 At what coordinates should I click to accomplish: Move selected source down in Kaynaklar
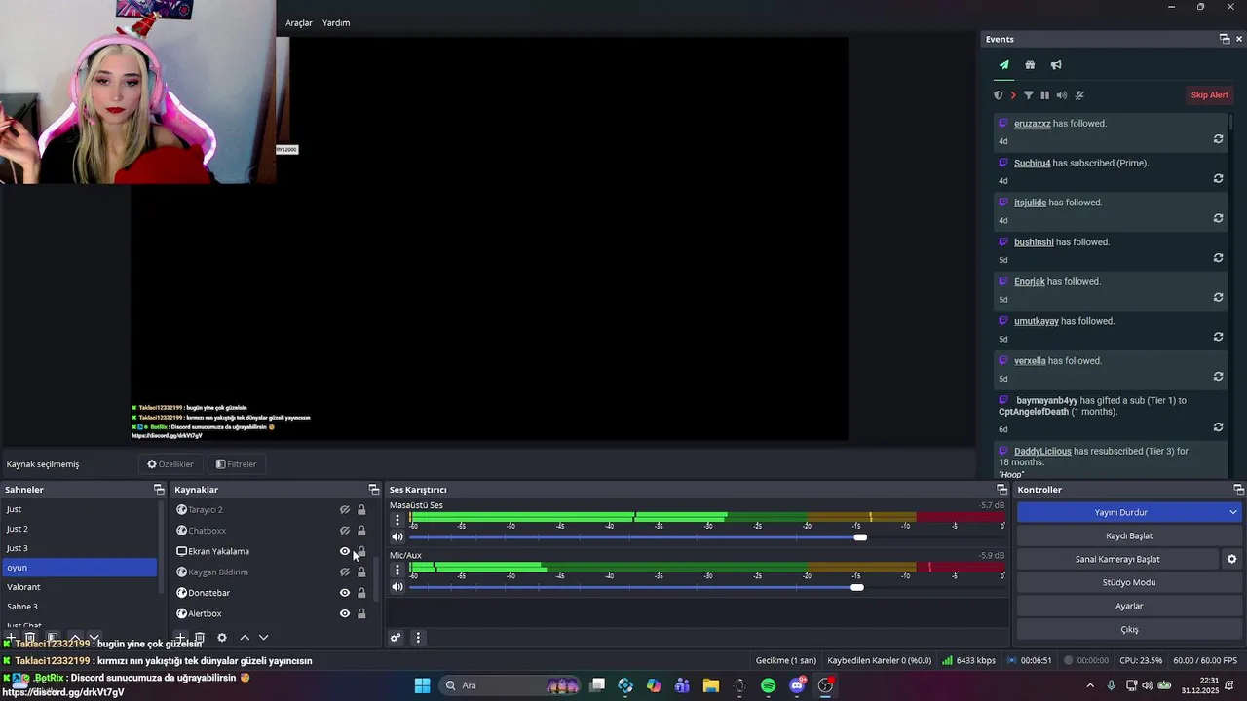263,638
